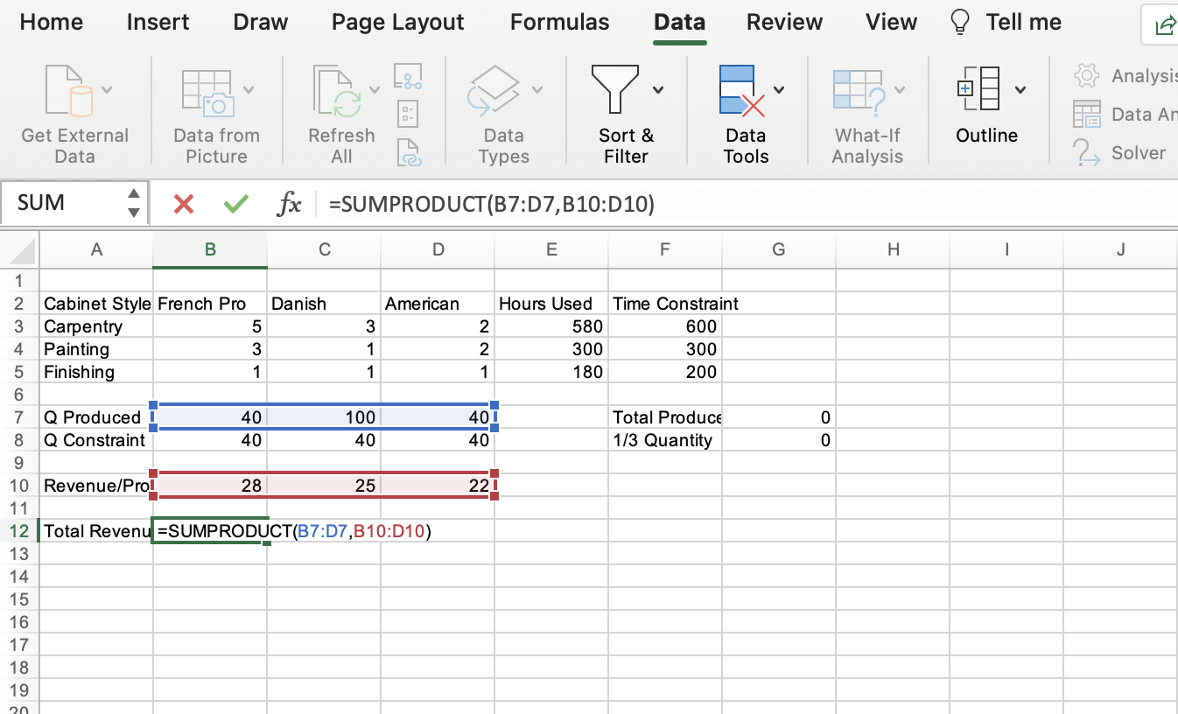Select row 7 header
The width and height of the screenshot is (1178, 714).
[19, 417]
